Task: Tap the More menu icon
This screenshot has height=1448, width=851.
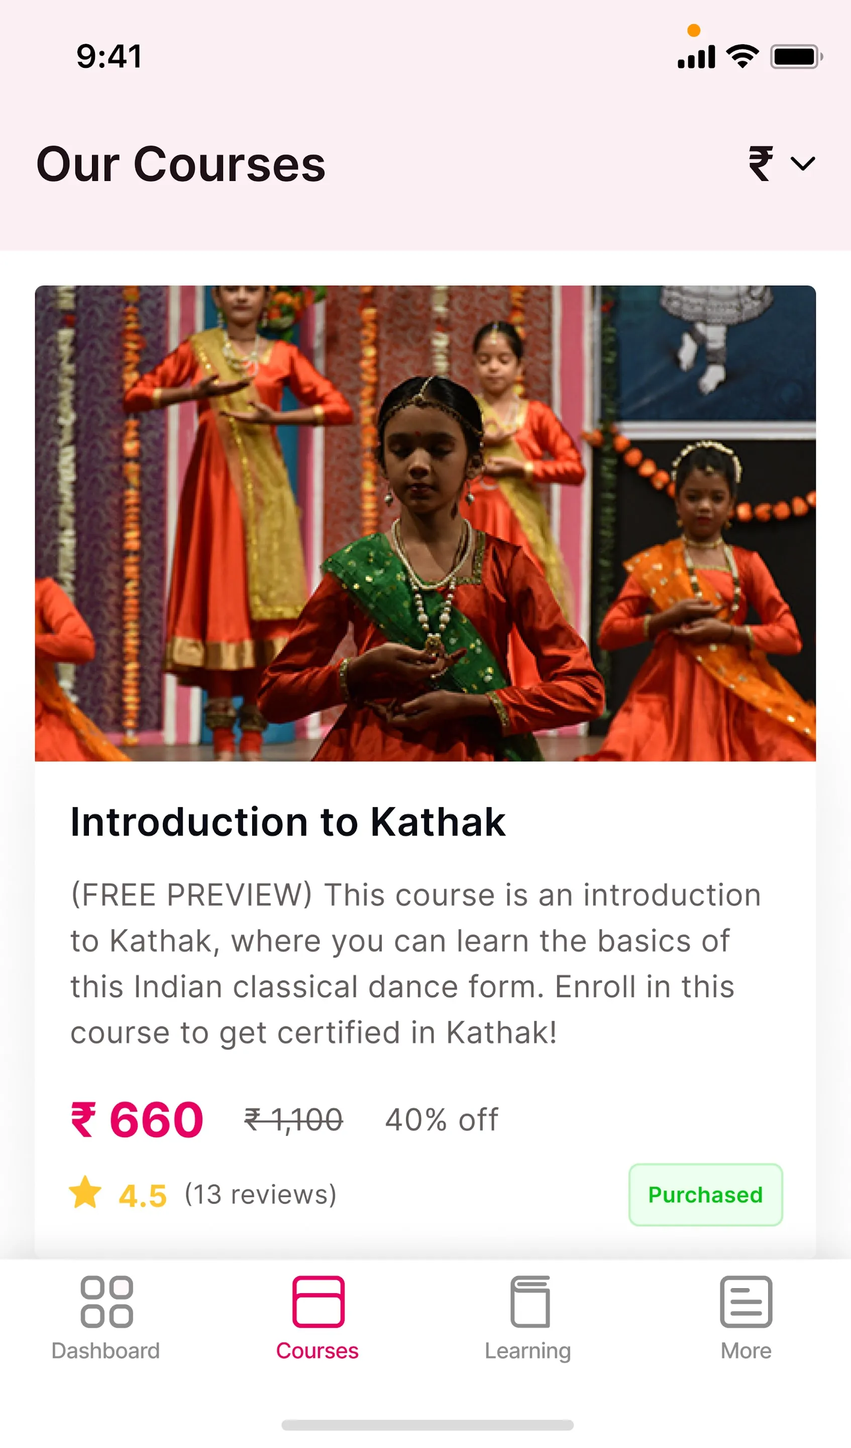Action: 746,1302
